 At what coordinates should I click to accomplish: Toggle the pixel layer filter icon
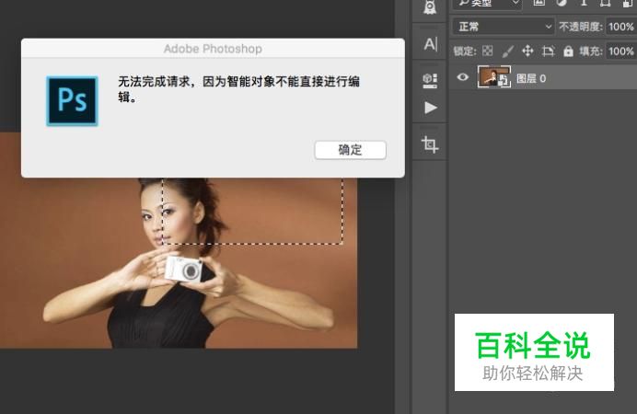[539, 4]
